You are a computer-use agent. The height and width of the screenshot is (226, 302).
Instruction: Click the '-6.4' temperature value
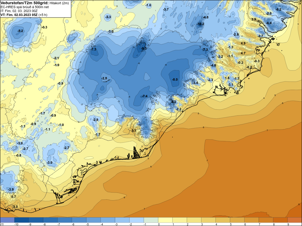tap(269, 23)
